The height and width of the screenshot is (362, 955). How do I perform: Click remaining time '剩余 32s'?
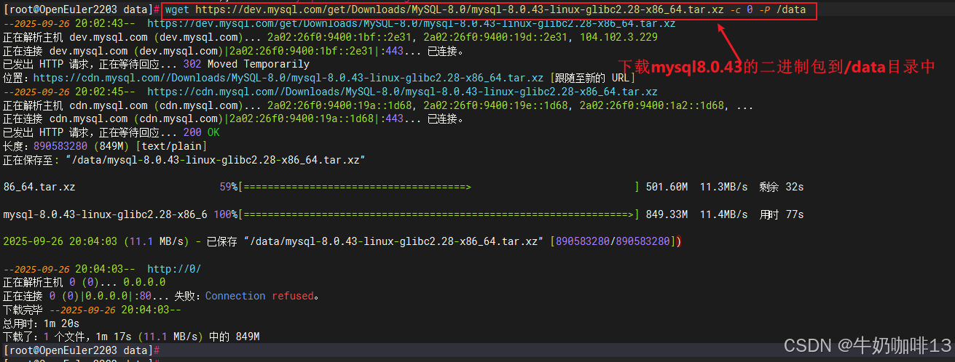click(x=781, y=187)
